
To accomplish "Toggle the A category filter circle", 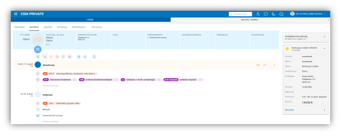I will pos(45,57).
